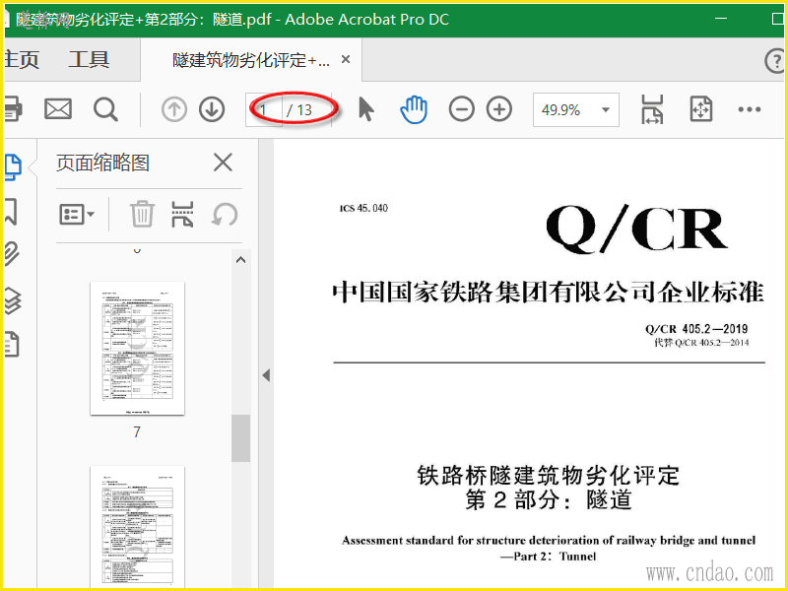Open page thumbnails pane icon in sidebar
This screenshot has width=788, height=591.
(x=13, y=166)
